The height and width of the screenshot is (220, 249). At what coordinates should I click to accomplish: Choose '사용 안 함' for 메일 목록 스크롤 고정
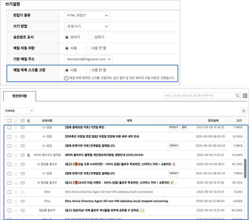click(88, 70)
